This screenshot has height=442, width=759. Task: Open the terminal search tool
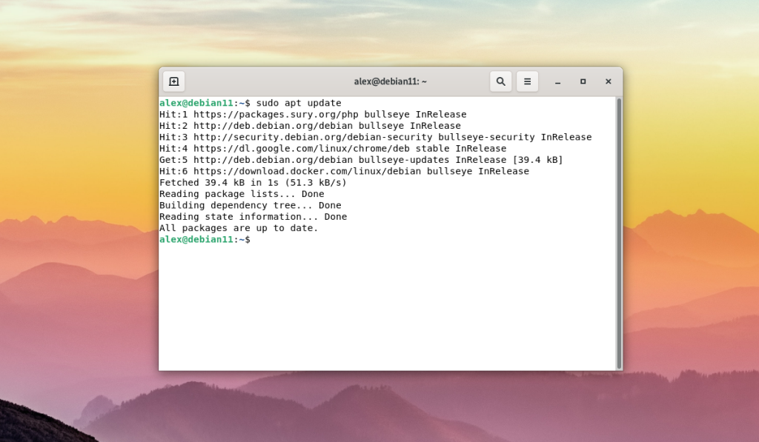click(500, 81)
